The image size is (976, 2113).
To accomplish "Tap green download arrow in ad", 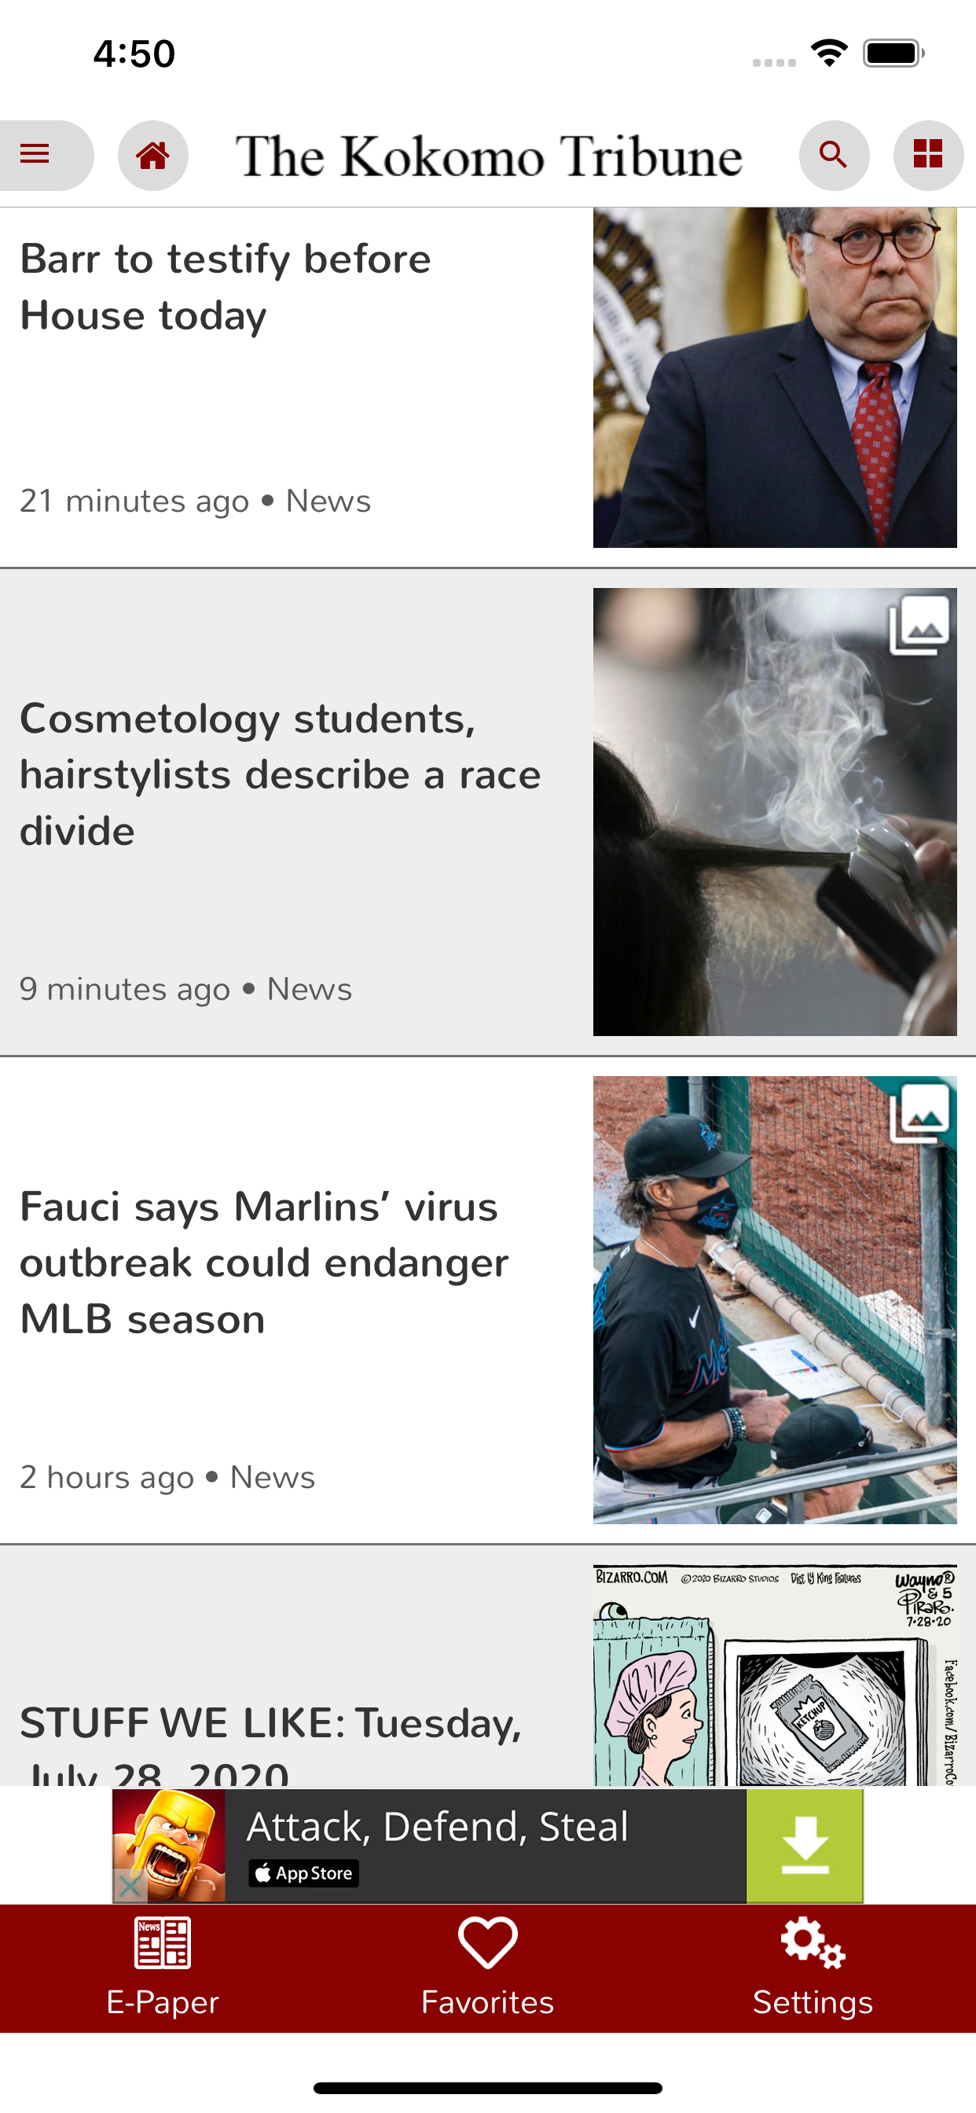I will point(805,1846).
